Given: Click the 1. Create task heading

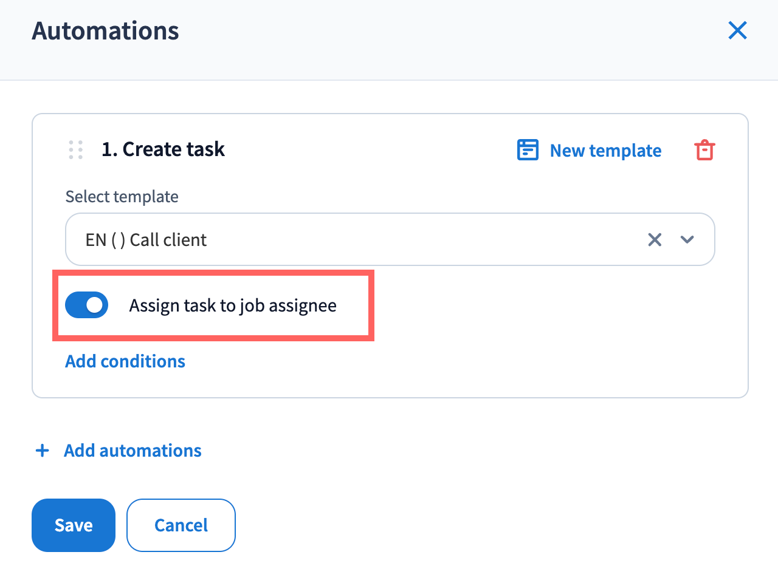Looking at the screenshot, I should (163, 149).
